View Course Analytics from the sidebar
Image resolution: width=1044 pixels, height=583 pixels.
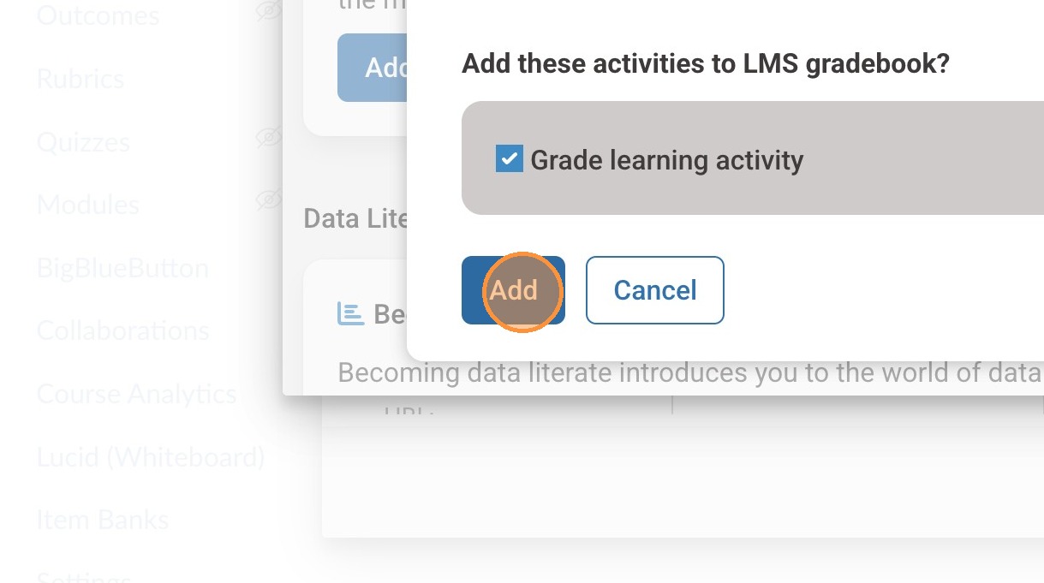pyautogui.click(x=136, y=394)
